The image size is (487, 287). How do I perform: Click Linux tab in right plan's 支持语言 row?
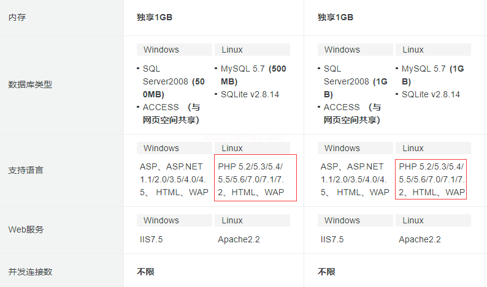pos(432,148)
